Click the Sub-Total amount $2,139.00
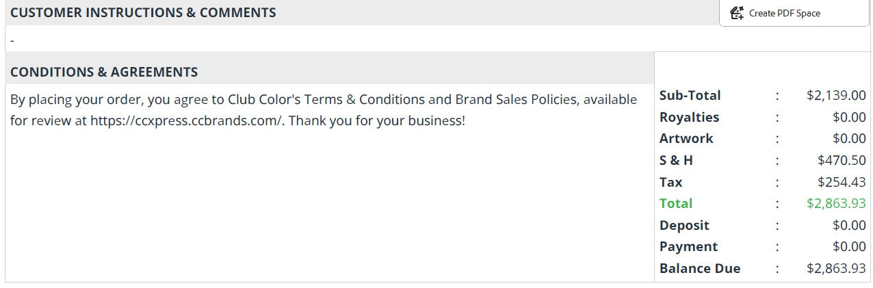Viewport: 873px width, 288px height. coord(836,95)
